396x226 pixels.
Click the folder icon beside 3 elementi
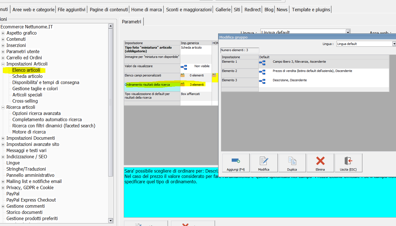183,84
